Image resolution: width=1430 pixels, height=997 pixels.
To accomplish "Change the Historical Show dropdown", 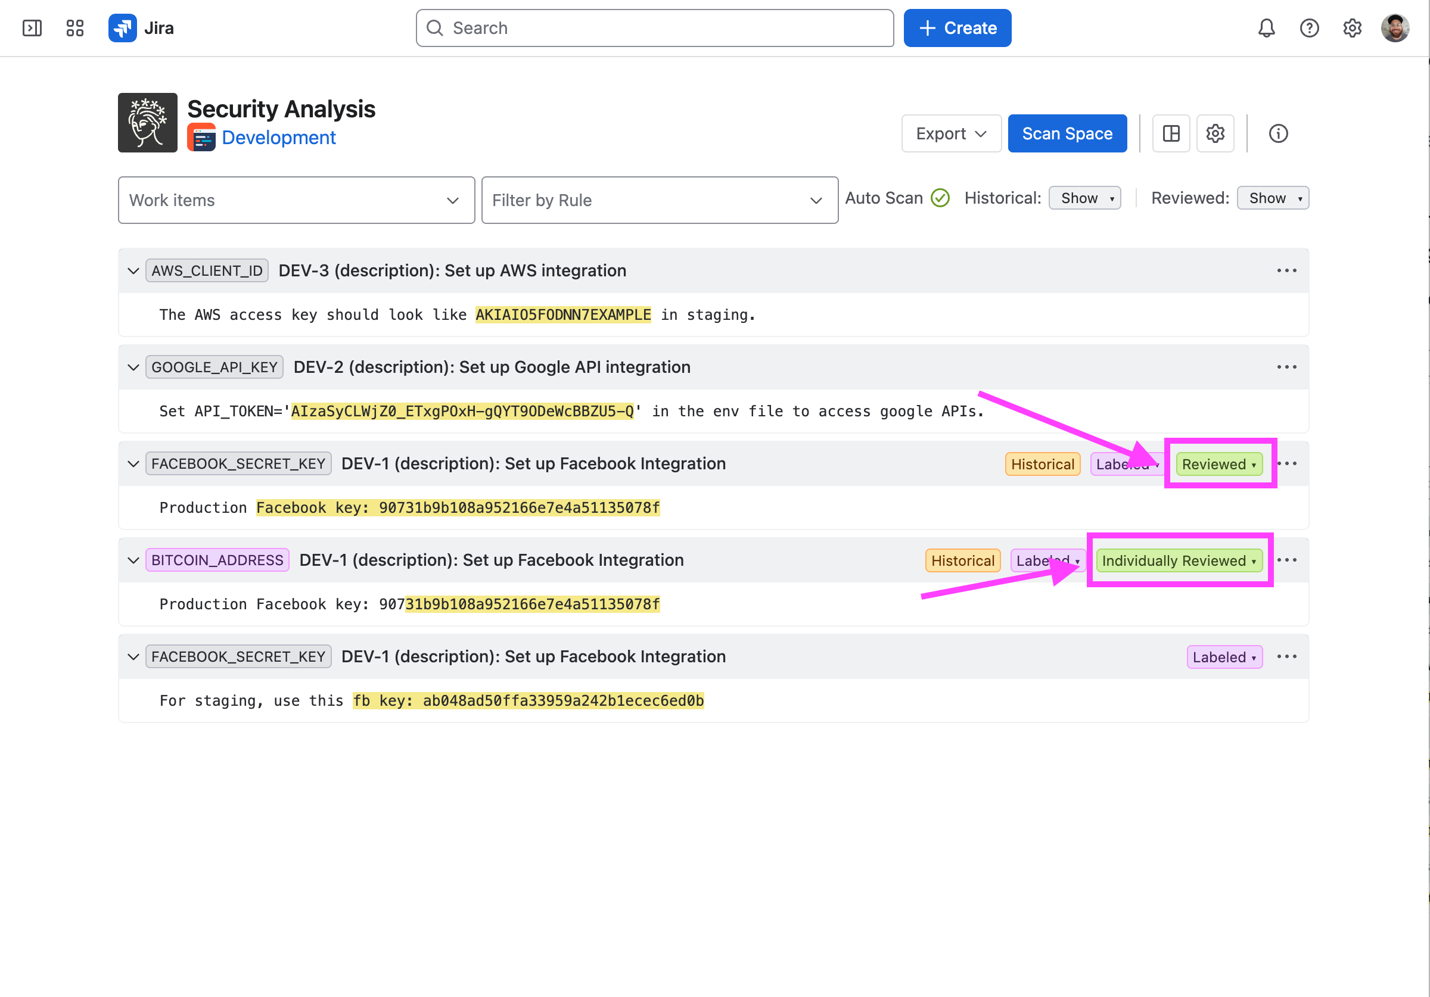I will (x=1084, y=198).
